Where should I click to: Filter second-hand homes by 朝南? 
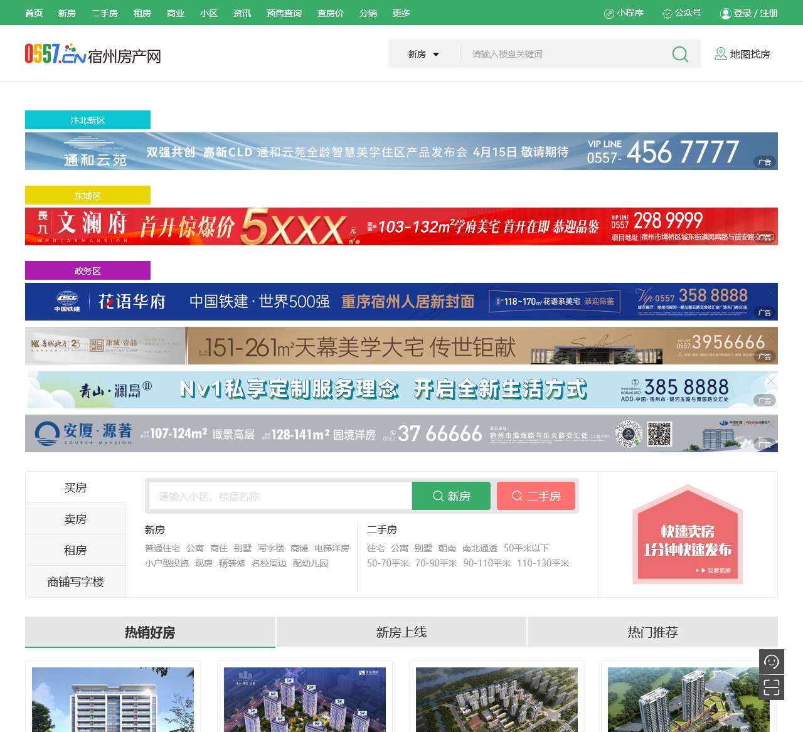(447, 548)
